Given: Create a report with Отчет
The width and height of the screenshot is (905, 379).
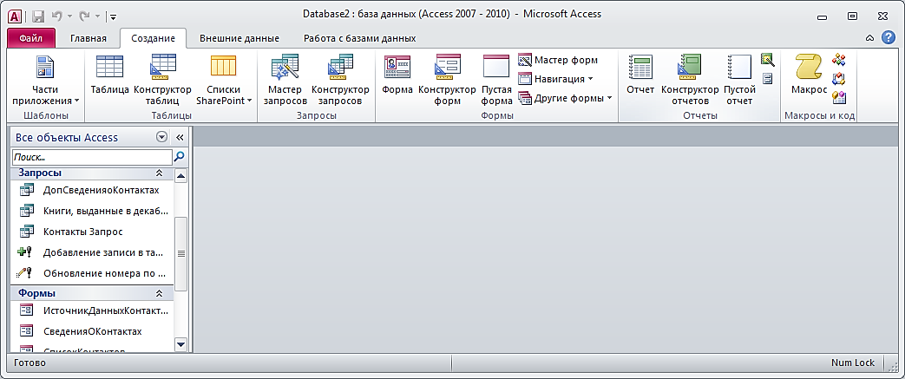Looking at the screenshot, I should pyautogui.click(x=640, y=75).
